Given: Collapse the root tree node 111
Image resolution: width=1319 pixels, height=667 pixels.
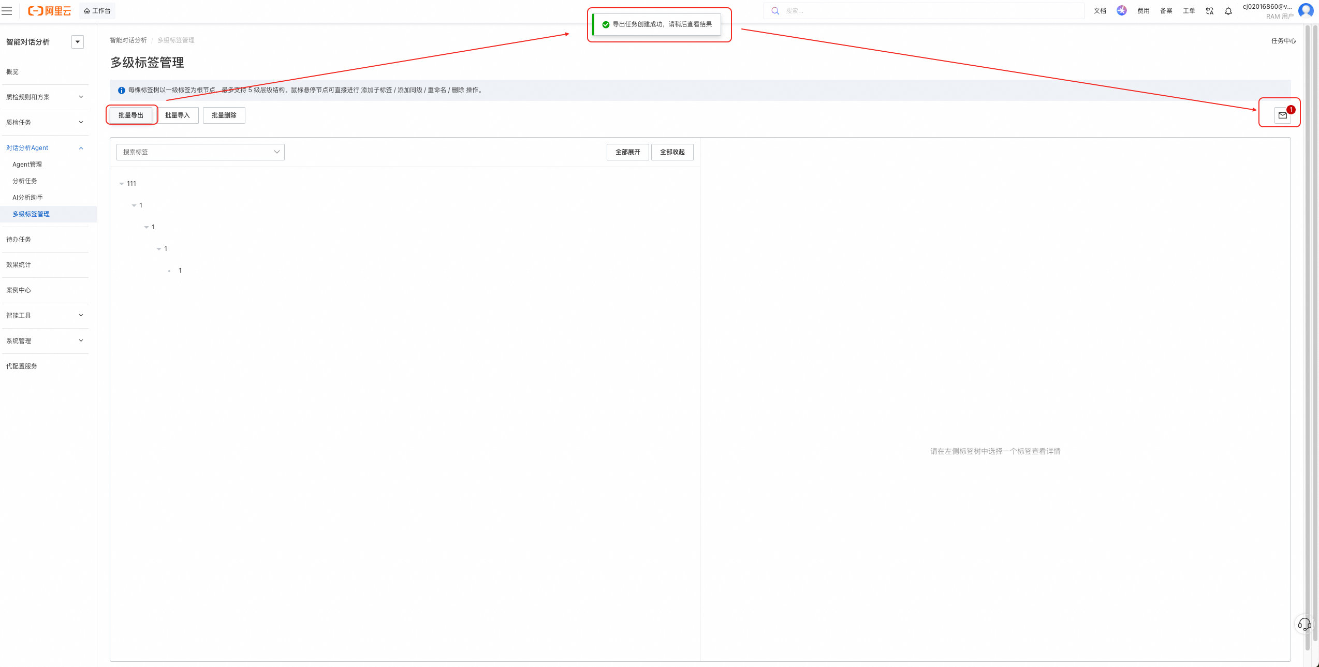Looking at the screenshot, I should 122,184.
